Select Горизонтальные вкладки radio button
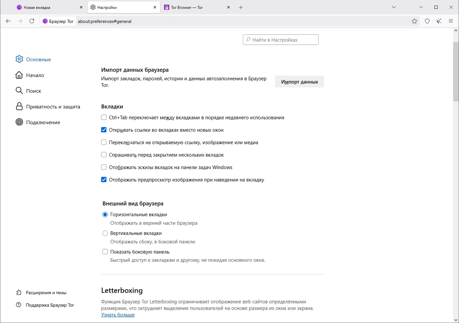 pyautogui.click(x=105, y=214)
